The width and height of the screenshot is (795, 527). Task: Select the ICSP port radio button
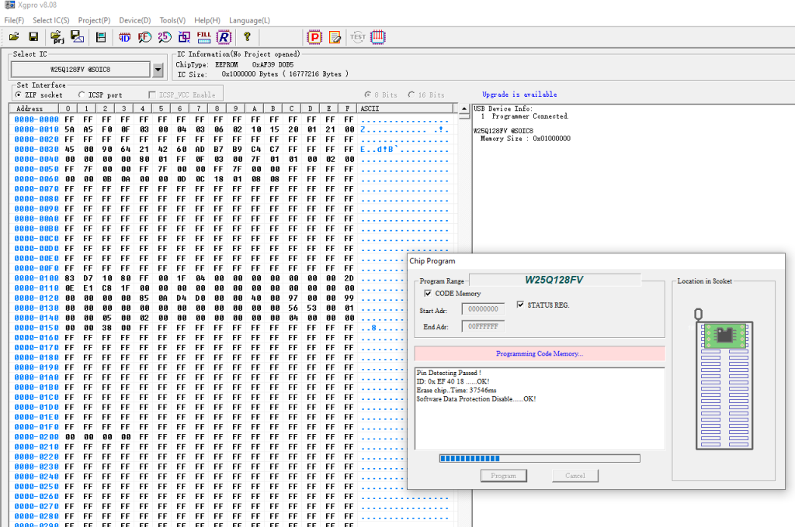pyautogui.click(x=82, y=95)
